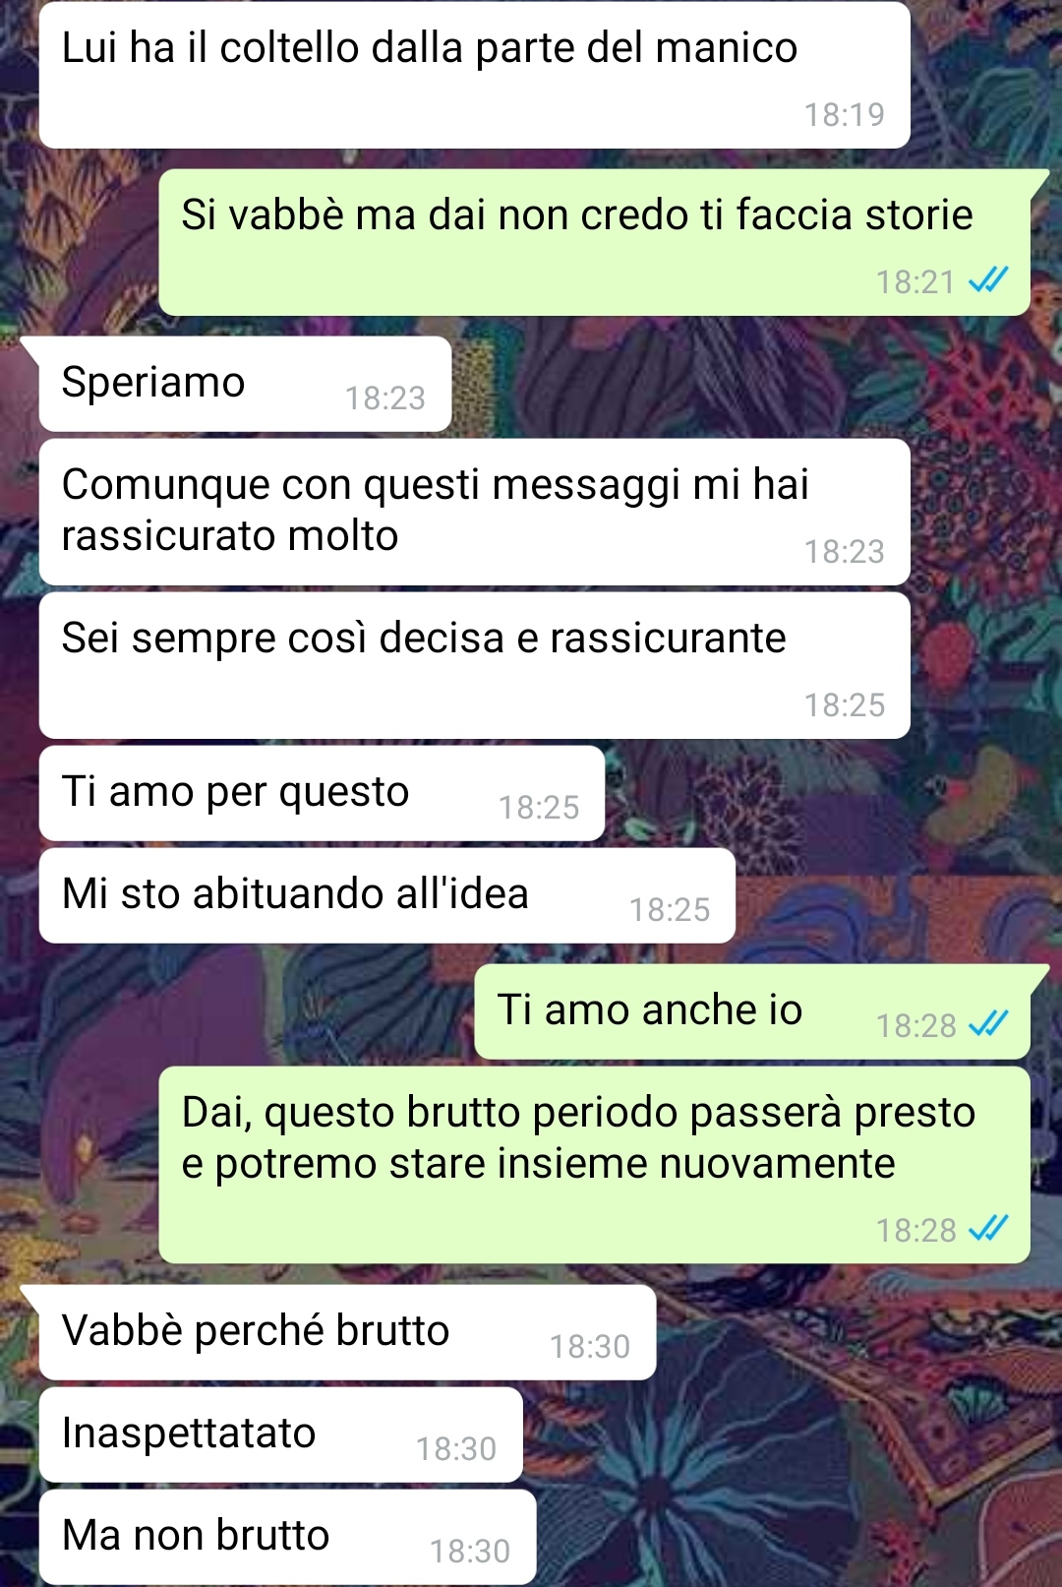Tap the 18:25 timestamp beside 'Ti amo per questo'
The width and height of the screenshot is (1062, 1587).
(539, 807)
